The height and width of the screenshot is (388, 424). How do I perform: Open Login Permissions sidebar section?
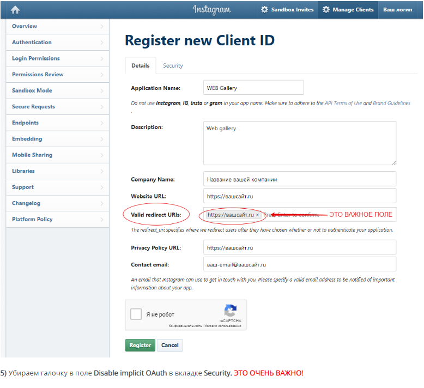click(x=58, y=58)
